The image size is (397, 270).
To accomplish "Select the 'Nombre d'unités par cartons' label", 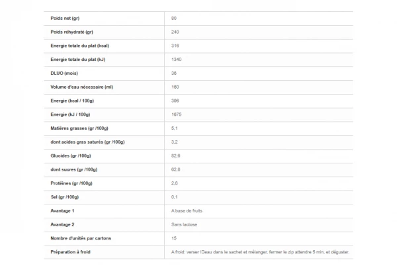I will pyautogui.click(x=81, y=238).
